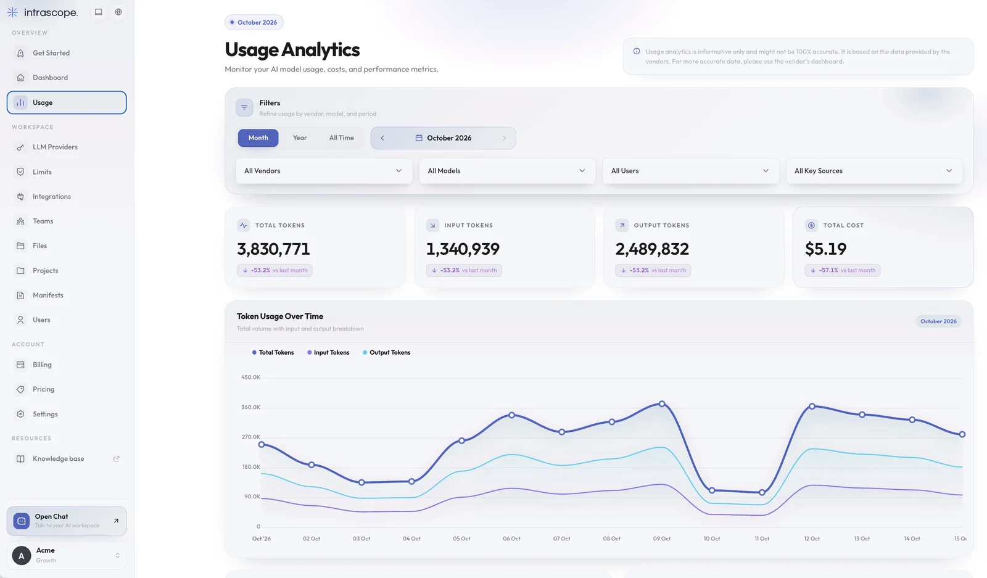Click the globe language icon
This screenshot has height=578, width=987.
[118, 12]
